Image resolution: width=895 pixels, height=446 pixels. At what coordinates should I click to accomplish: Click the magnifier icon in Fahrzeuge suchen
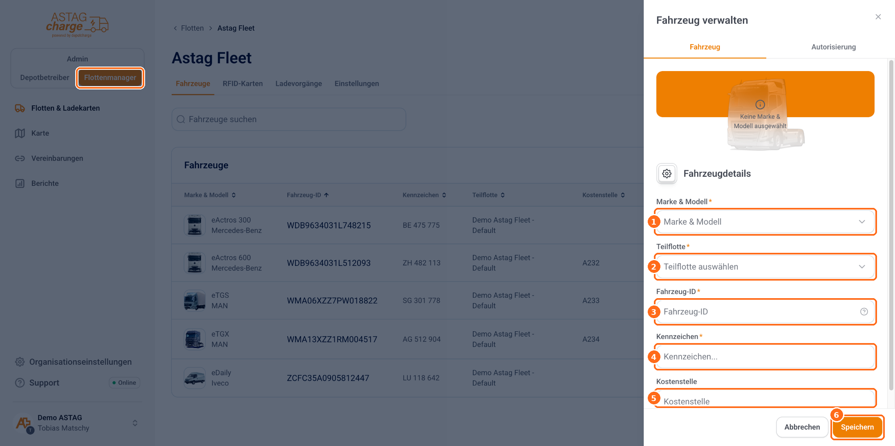181,119
